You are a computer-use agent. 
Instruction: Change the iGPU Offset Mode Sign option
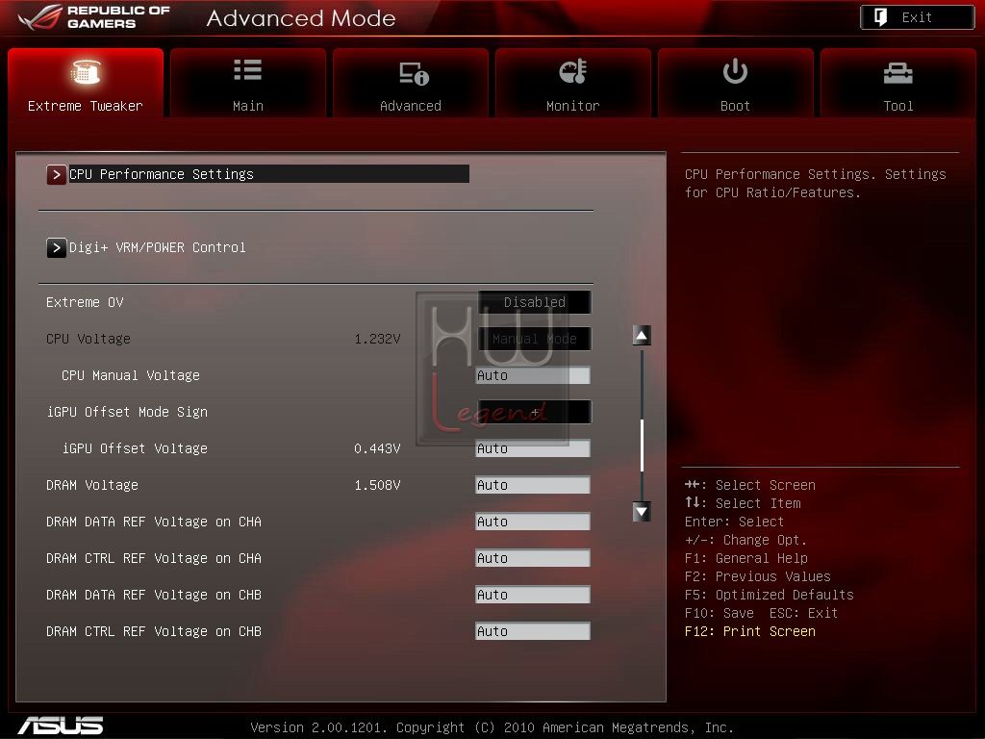coord(535,412)
